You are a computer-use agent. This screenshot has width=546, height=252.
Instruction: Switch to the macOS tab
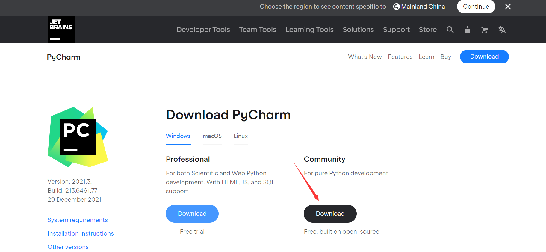point(212,136)
